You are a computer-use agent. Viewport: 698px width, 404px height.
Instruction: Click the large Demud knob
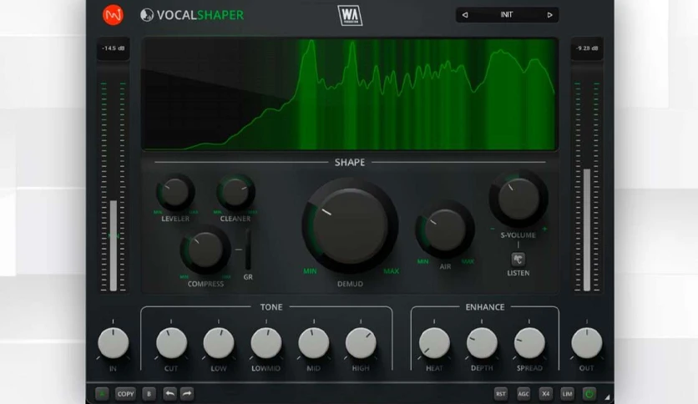(350, 225)
